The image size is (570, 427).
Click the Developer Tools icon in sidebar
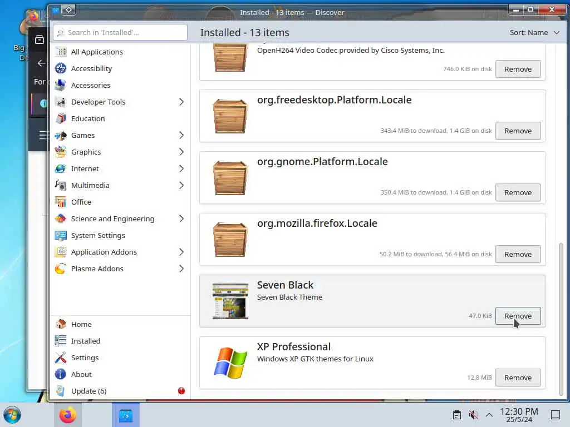[x=61, y=102]
